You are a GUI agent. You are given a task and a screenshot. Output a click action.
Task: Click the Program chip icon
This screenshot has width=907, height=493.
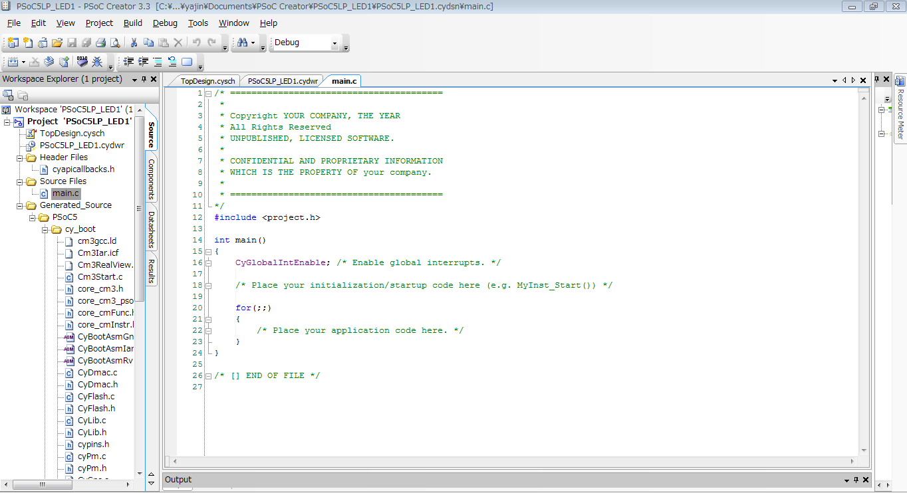(x=82, y=62)
